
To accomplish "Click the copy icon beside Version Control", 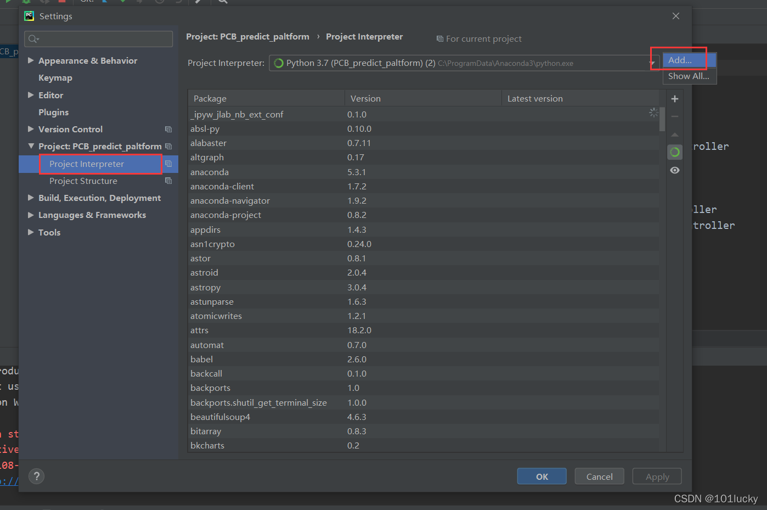I will pyautogui.click(x=168, y=129).
